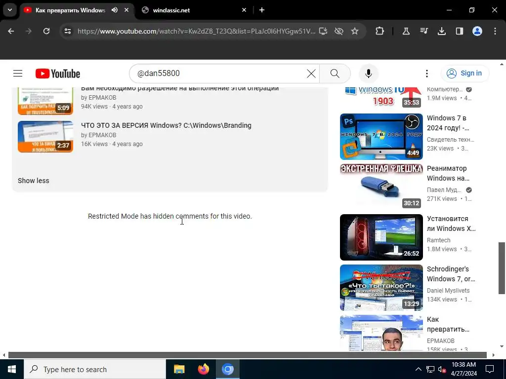Open 'Как превратить...' recommended video title

[449, 324]
